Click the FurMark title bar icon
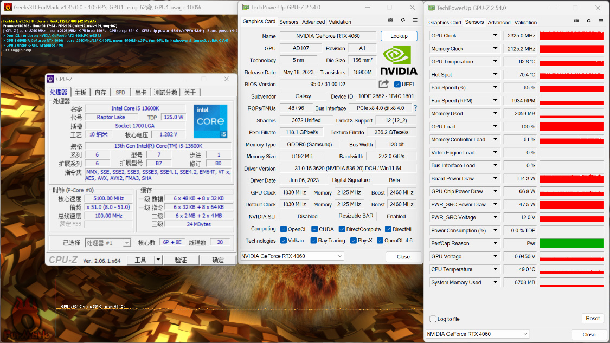The height and width of the screenshot is (343, 610). [x=8, y=7]
